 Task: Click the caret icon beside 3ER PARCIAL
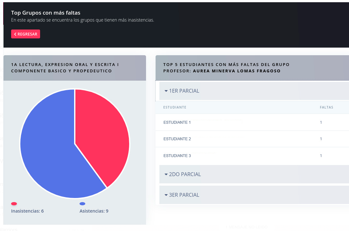[166, 195]
